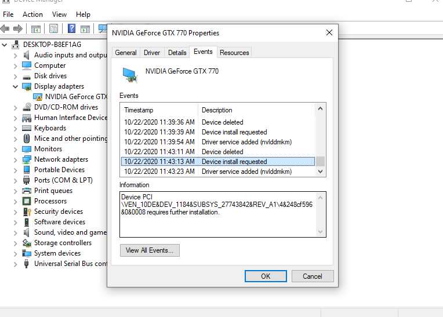Expand the Keyboards node
443x317 pixels.
point(15,129)
